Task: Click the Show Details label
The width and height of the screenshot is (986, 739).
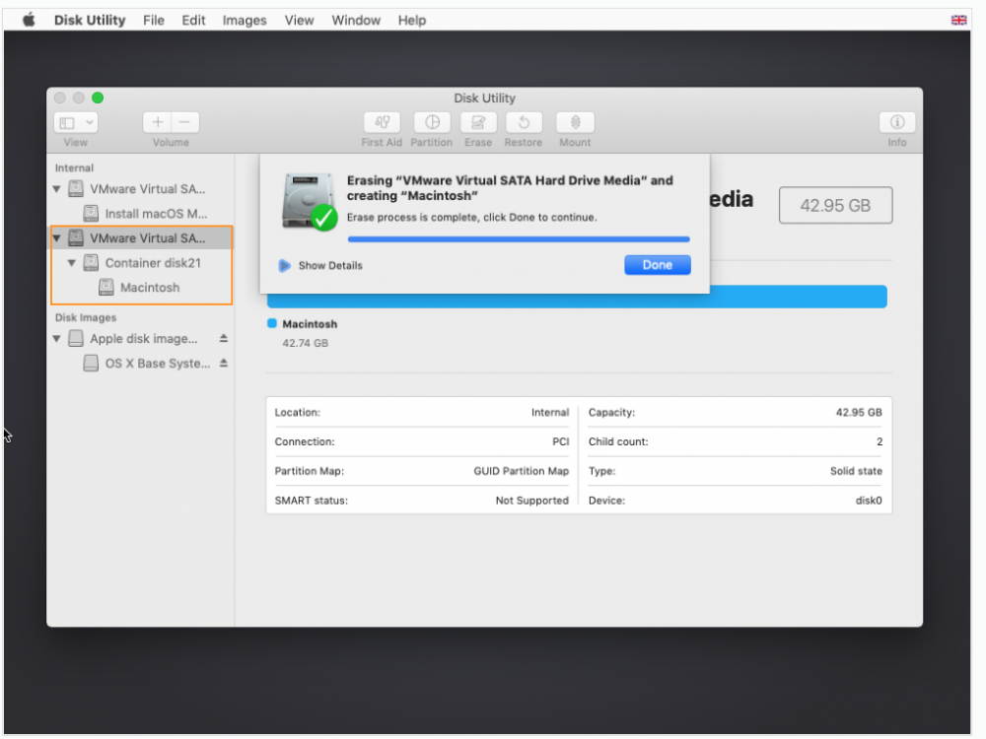Action: coord(330,266)
